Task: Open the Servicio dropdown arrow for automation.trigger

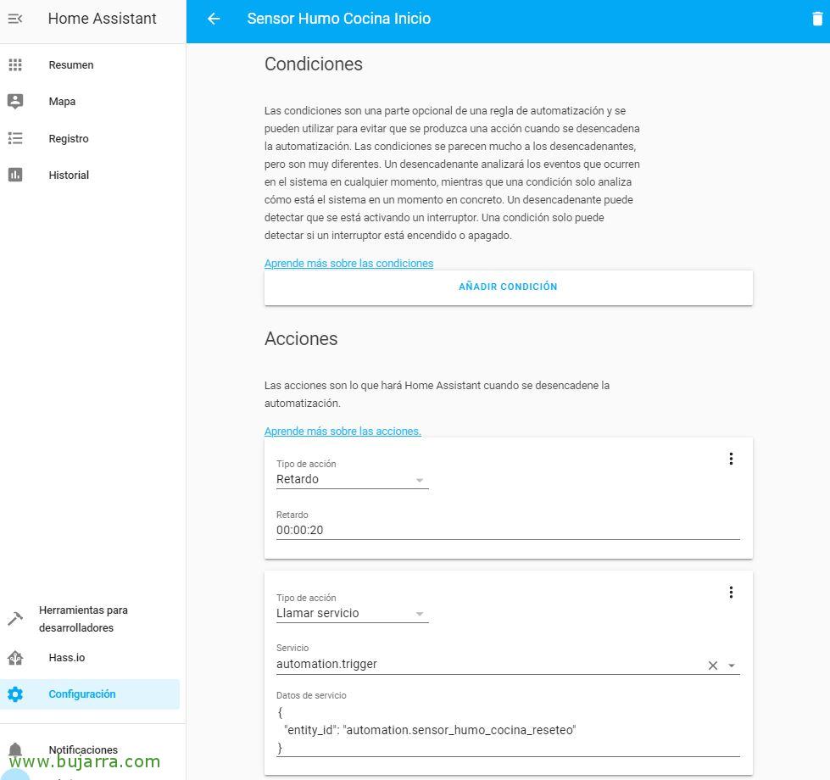Action: tap(732, 666)
